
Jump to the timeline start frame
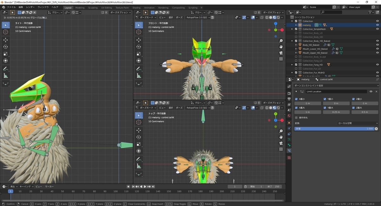point(133,187)
